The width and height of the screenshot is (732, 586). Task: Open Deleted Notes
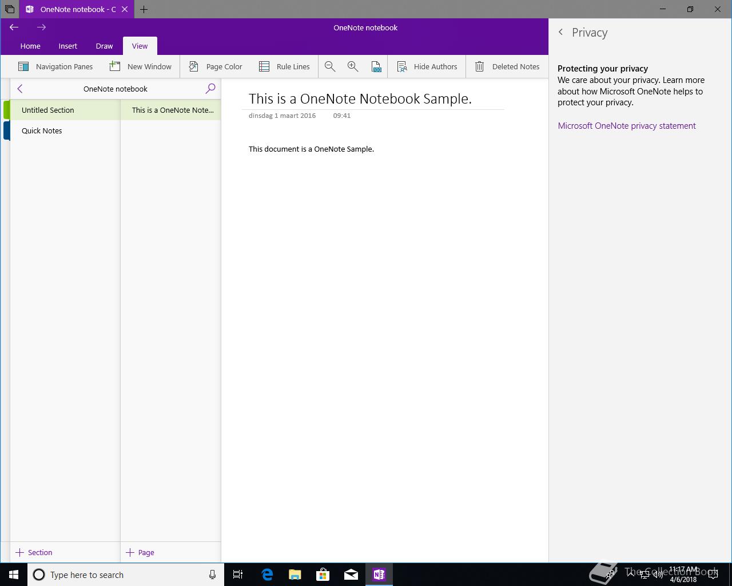pyautogui.click(x=507, y=66)
